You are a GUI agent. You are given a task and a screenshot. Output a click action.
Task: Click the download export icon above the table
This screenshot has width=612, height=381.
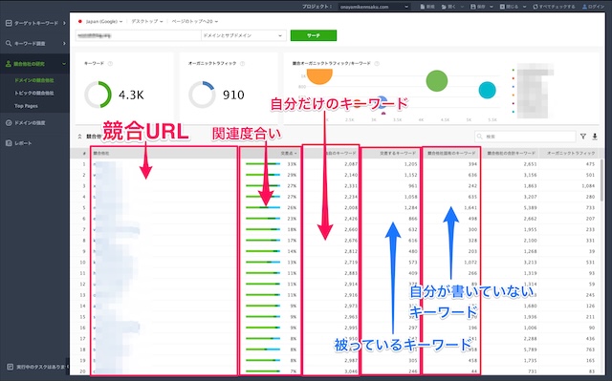pyautogui.click(x=595, y=137)
